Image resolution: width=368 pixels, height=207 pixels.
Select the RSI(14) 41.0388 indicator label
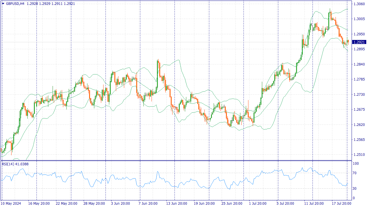coord(15,164)
